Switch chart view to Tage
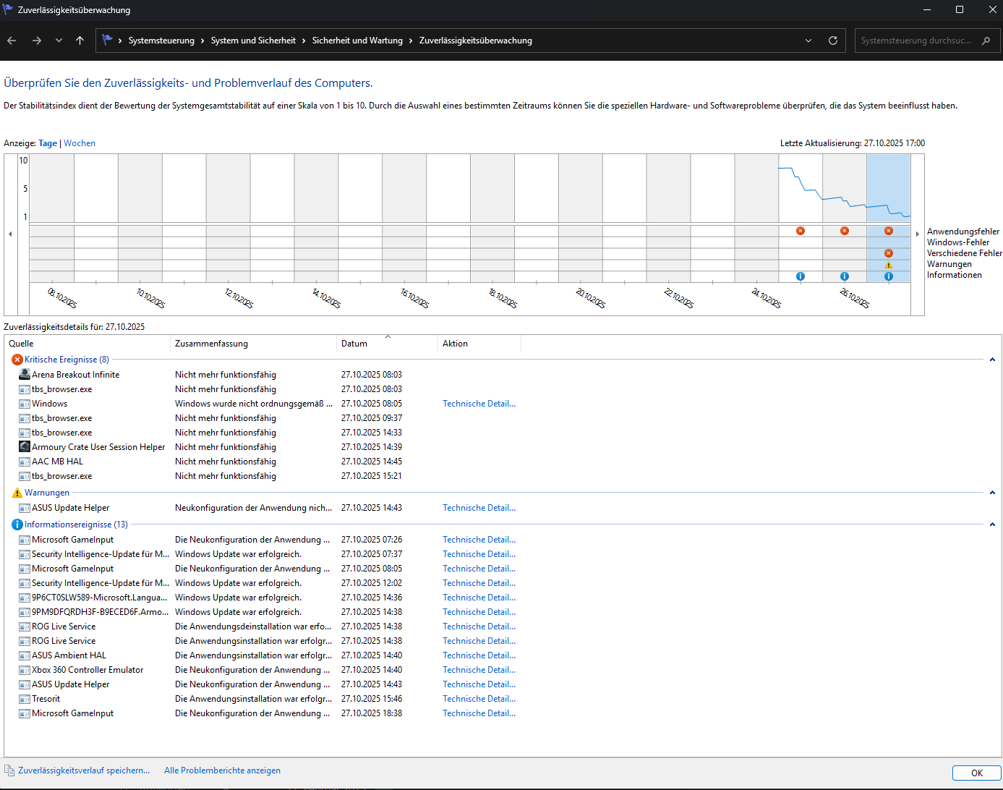Image resolution: width=1003 pixels, height=790 pixels. click(48, 143)
